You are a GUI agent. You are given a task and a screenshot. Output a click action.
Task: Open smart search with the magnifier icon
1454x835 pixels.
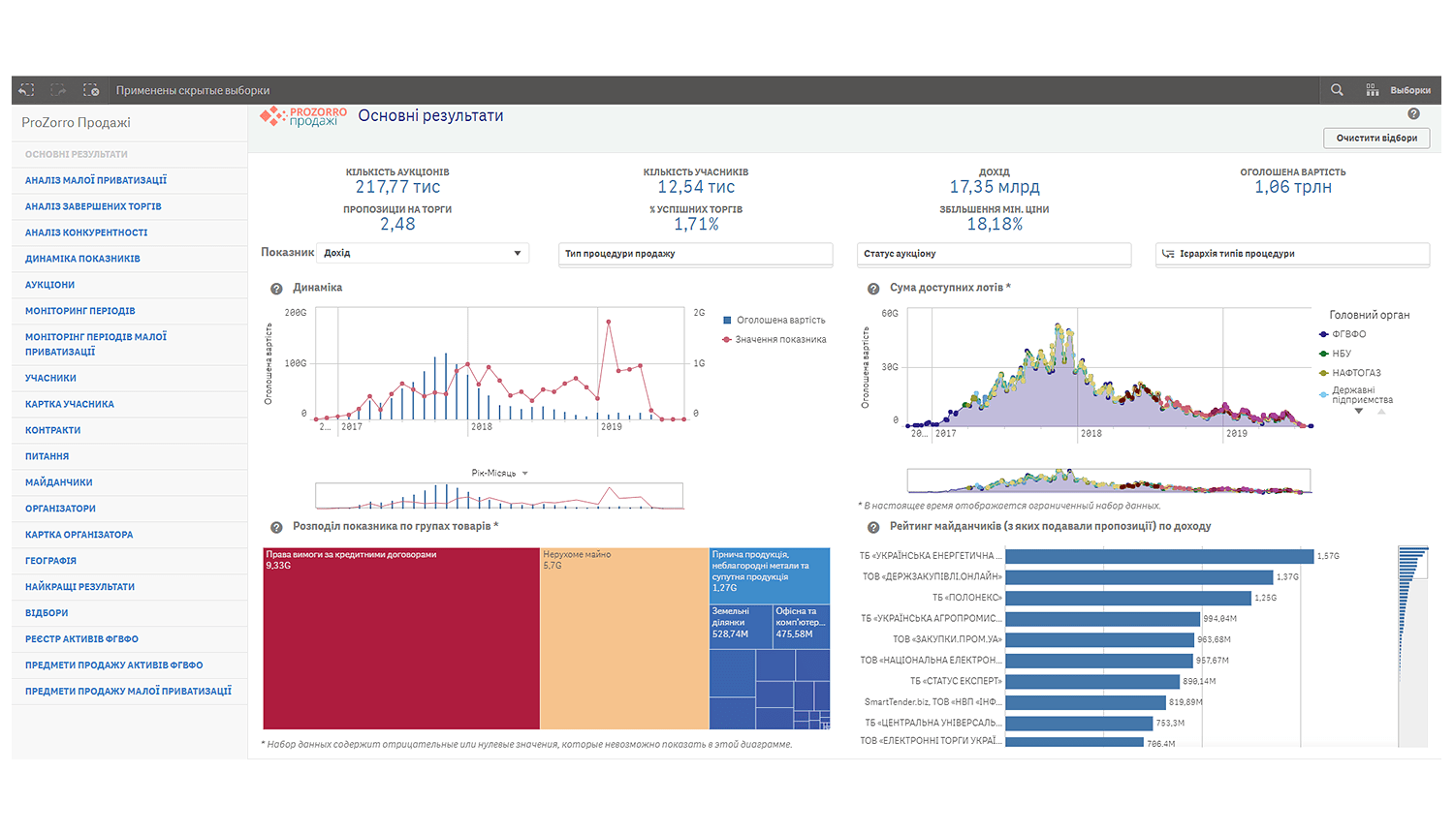pyautogui.click(x=1337, y=89)
